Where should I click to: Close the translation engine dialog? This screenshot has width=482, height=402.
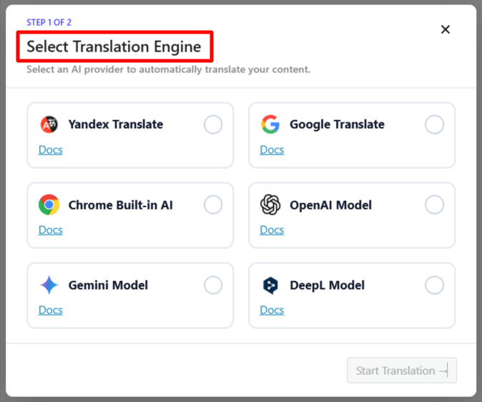tap(446, 29)
